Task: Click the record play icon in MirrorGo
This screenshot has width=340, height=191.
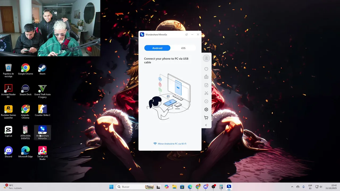Action: click(x=206, y=101)
